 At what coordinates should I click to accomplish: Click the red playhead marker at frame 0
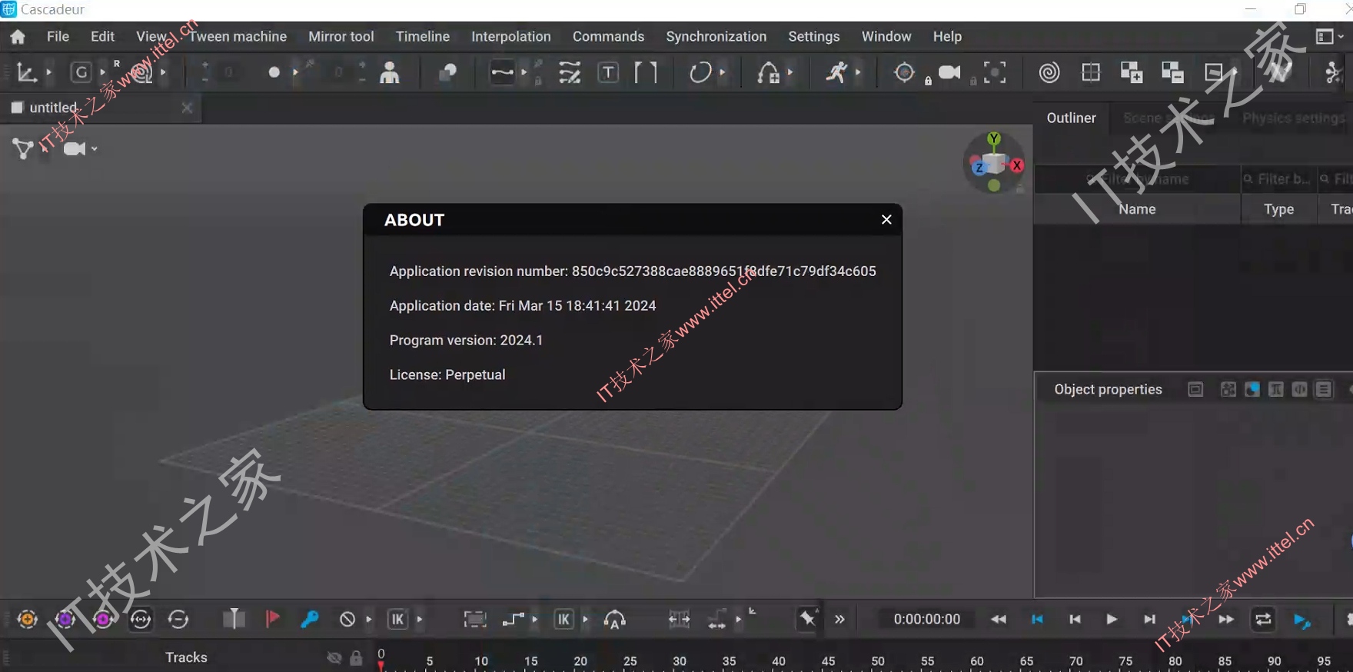tap(381, 666)
